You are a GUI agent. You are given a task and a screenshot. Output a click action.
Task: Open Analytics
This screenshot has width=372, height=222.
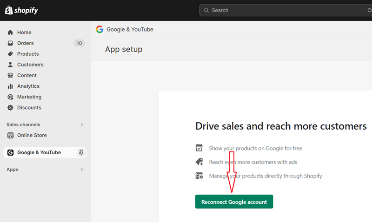pos(28,86)
